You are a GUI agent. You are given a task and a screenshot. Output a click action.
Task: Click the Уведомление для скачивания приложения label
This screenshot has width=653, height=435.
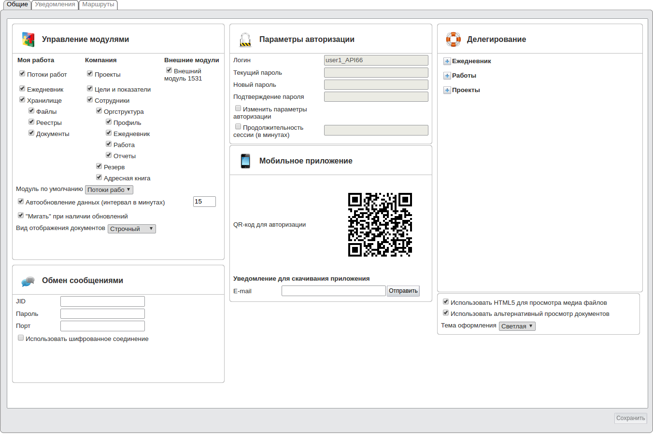click(301, 279)
